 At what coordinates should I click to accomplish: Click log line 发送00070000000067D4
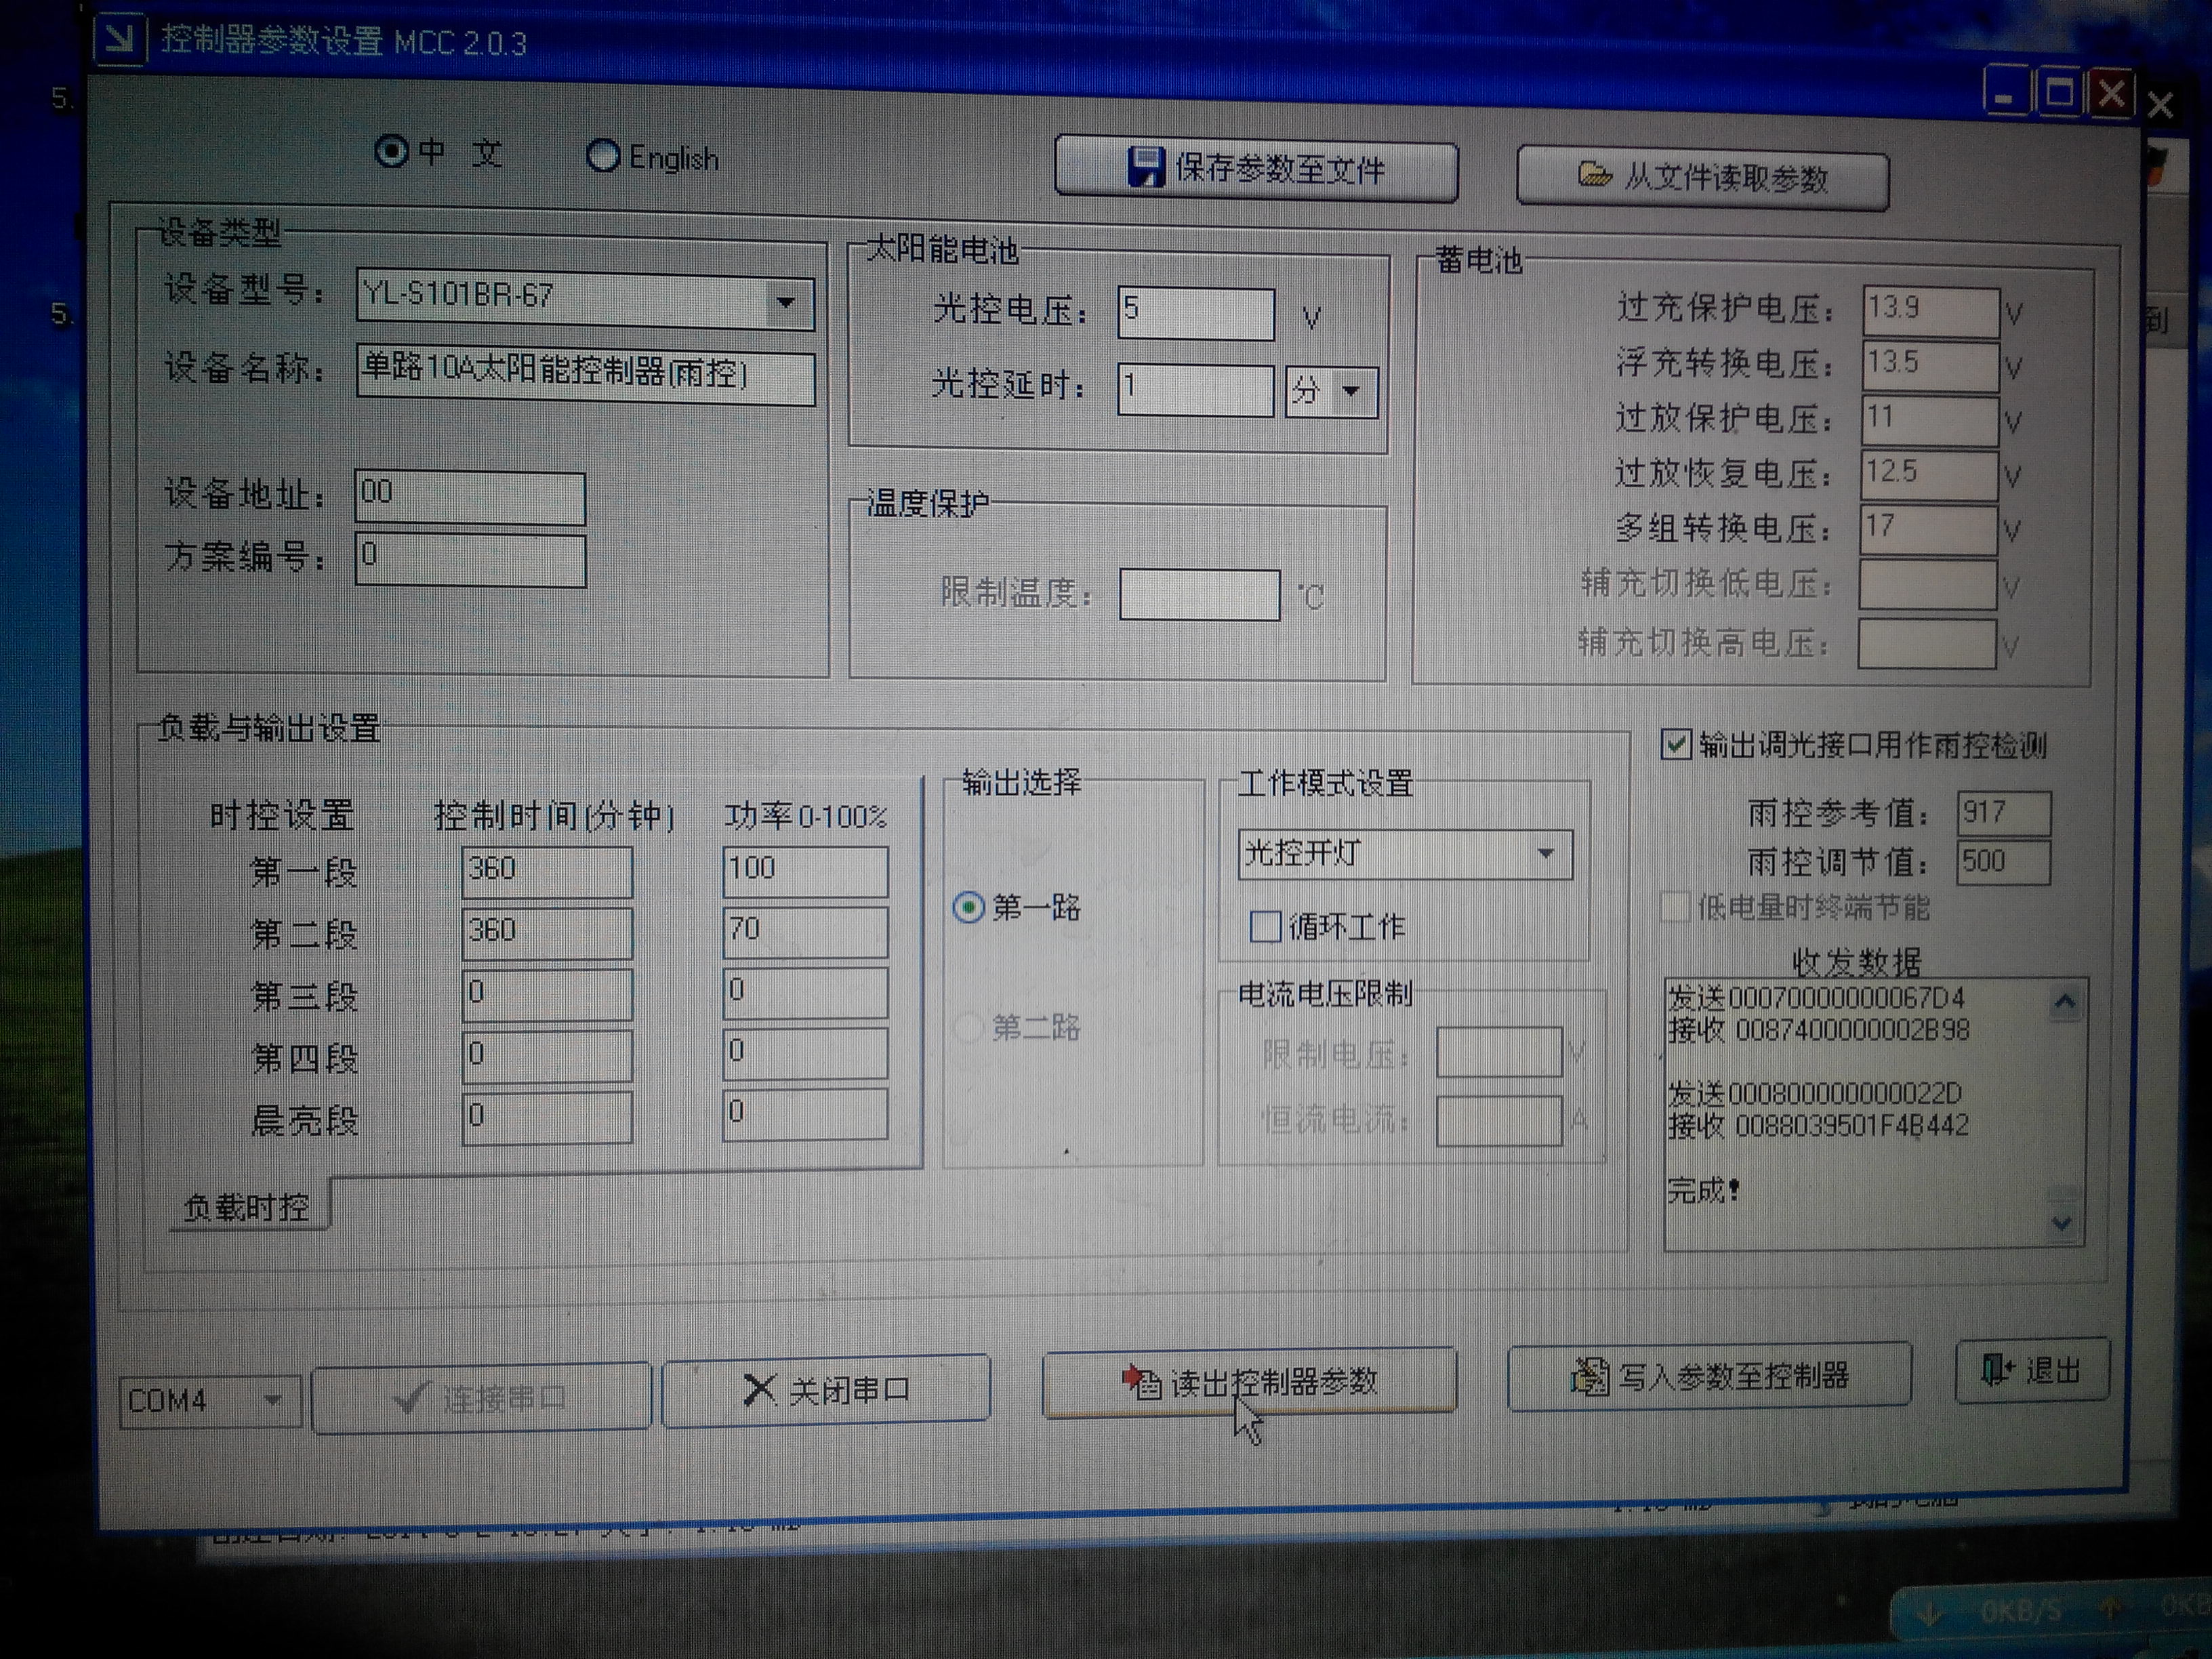[x=1816, y=998]
